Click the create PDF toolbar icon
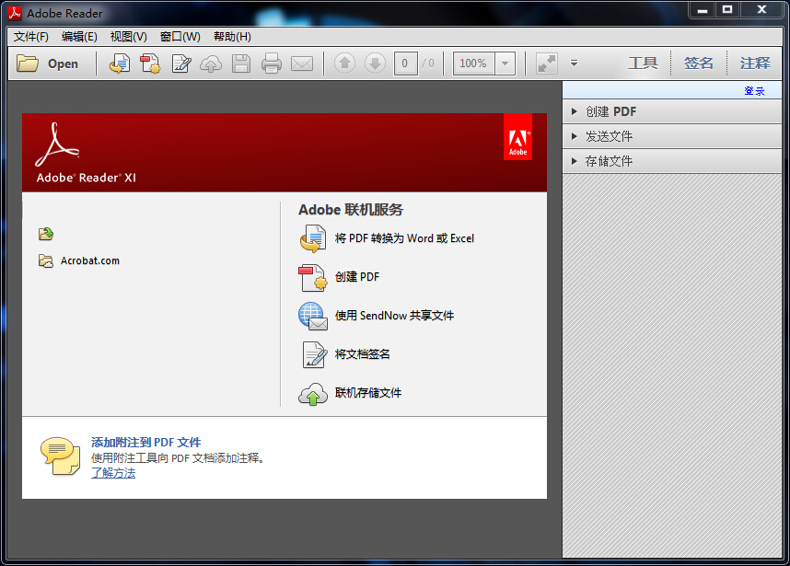This screenshot has width=790, height=566. coord(150,64)
